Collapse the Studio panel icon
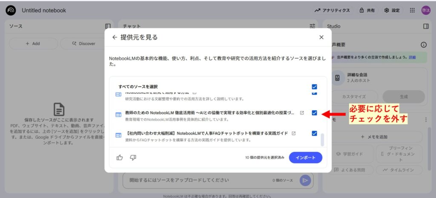The width and height of the screenshot is (436, 198). (x=426, y=26)
